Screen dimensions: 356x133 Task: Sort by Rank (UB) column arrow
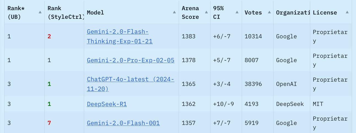40,12
